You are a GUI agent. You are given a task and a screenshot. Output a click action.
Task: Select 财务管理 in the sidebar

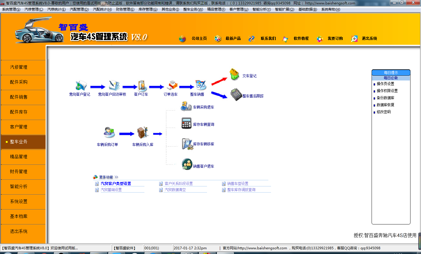tap(23, 172)
